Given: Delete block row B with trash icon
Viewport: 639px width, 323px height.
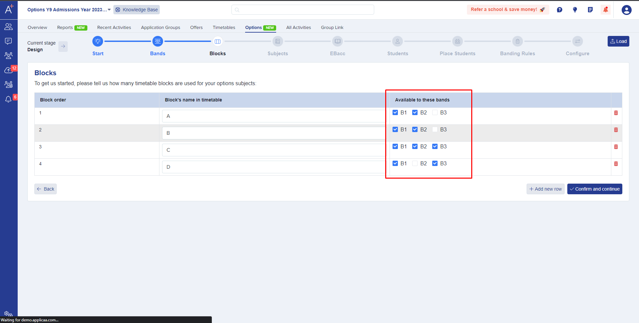Looking at the screenshot, I should (616, 130).
